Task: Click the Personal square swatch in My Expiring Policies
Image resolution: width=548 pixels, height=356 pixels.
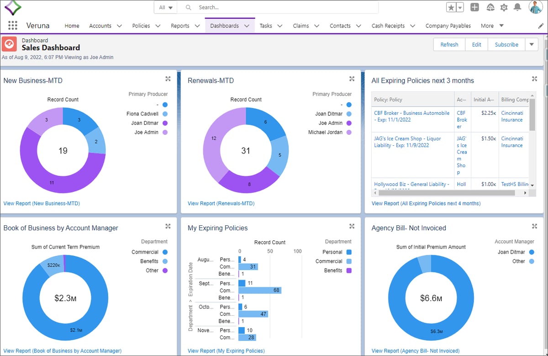Action: (x=349, y=252)
